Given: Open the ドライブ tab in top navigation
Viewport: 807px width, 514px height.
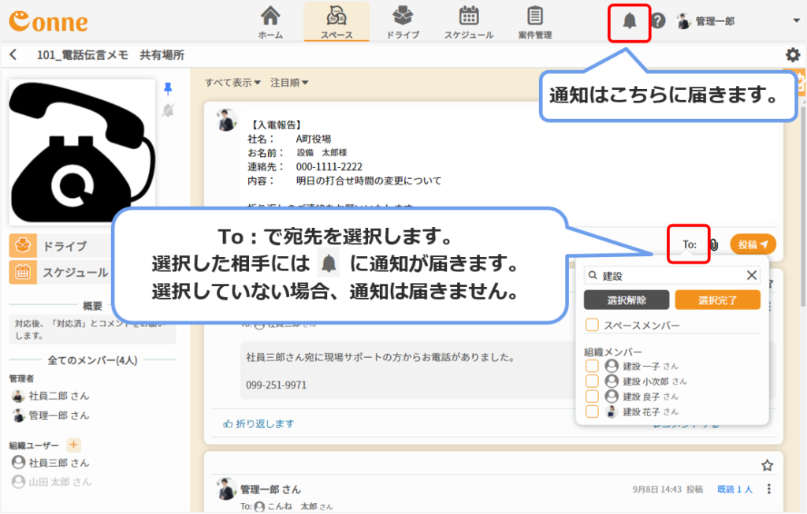Looking at the screenshot, I should 403,22.
